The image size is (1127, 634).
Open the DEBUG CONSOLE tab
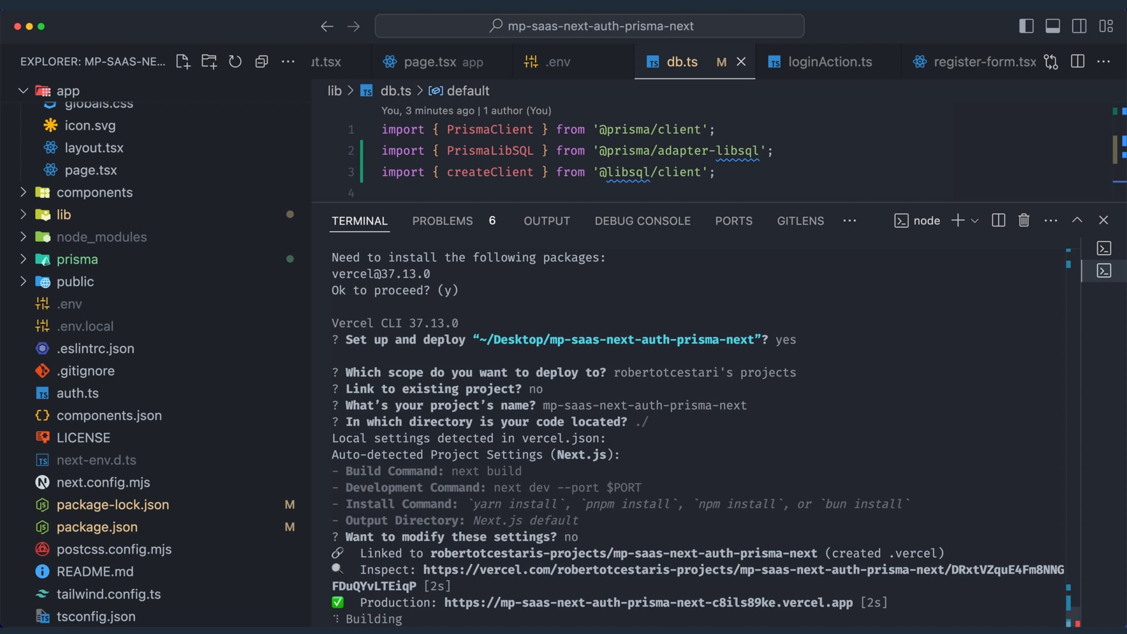tap(643, 221)
